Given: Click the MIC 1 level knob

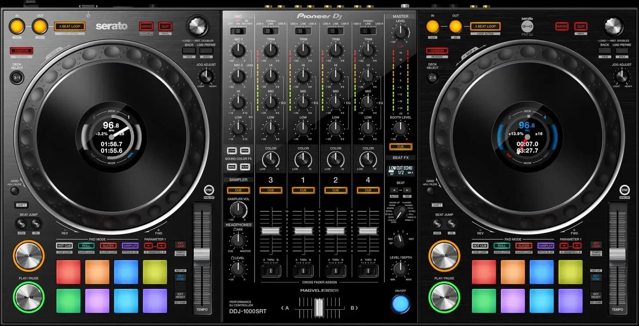Looking at the screenshot, I should pyautogui.click(x=238, y=50).
